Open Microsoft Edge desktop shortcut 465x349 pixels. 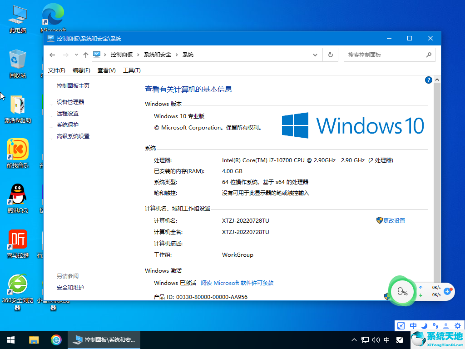click(x=54, y=18)
